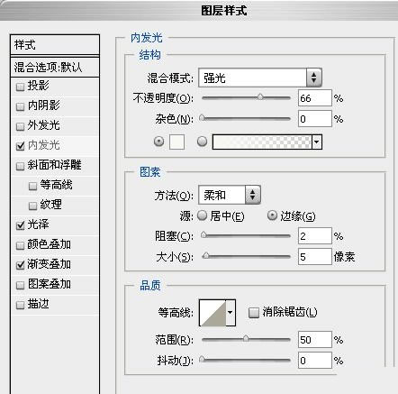Select the solid color radio button
Viewport: 398px width, 394px height.
pyautogui.click(x=158, y=142)
